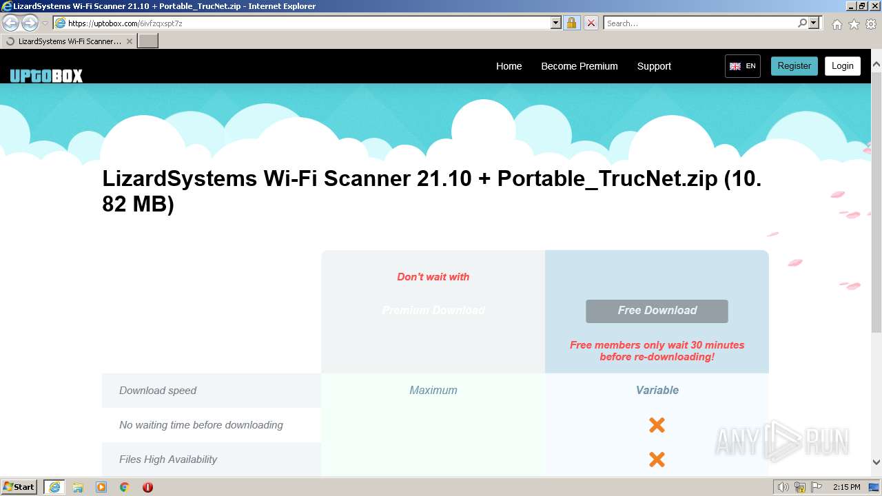The image size is (882, 496).
Task: Open the security lock report icon
Action: point(571,23)
